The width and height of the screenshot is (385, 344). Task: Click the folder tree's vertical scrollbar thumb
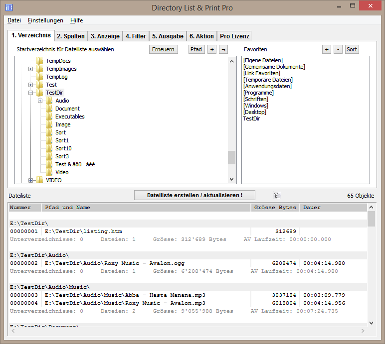pyautogui.click(x=231, y=157)
